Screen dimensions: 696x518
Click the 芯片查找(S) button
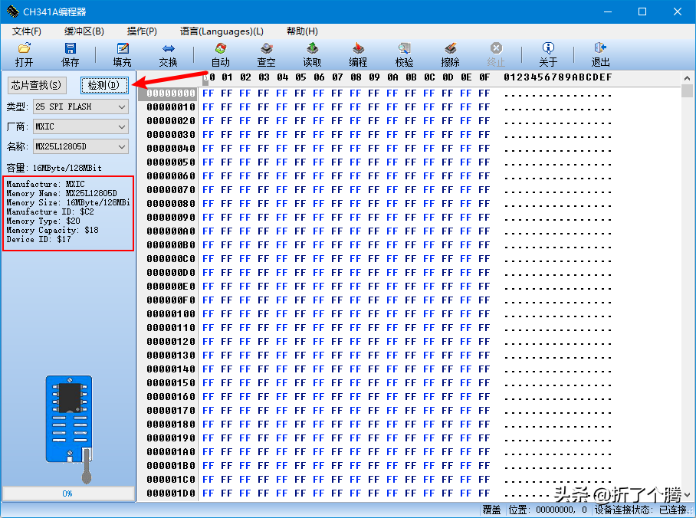coord(37,85)
